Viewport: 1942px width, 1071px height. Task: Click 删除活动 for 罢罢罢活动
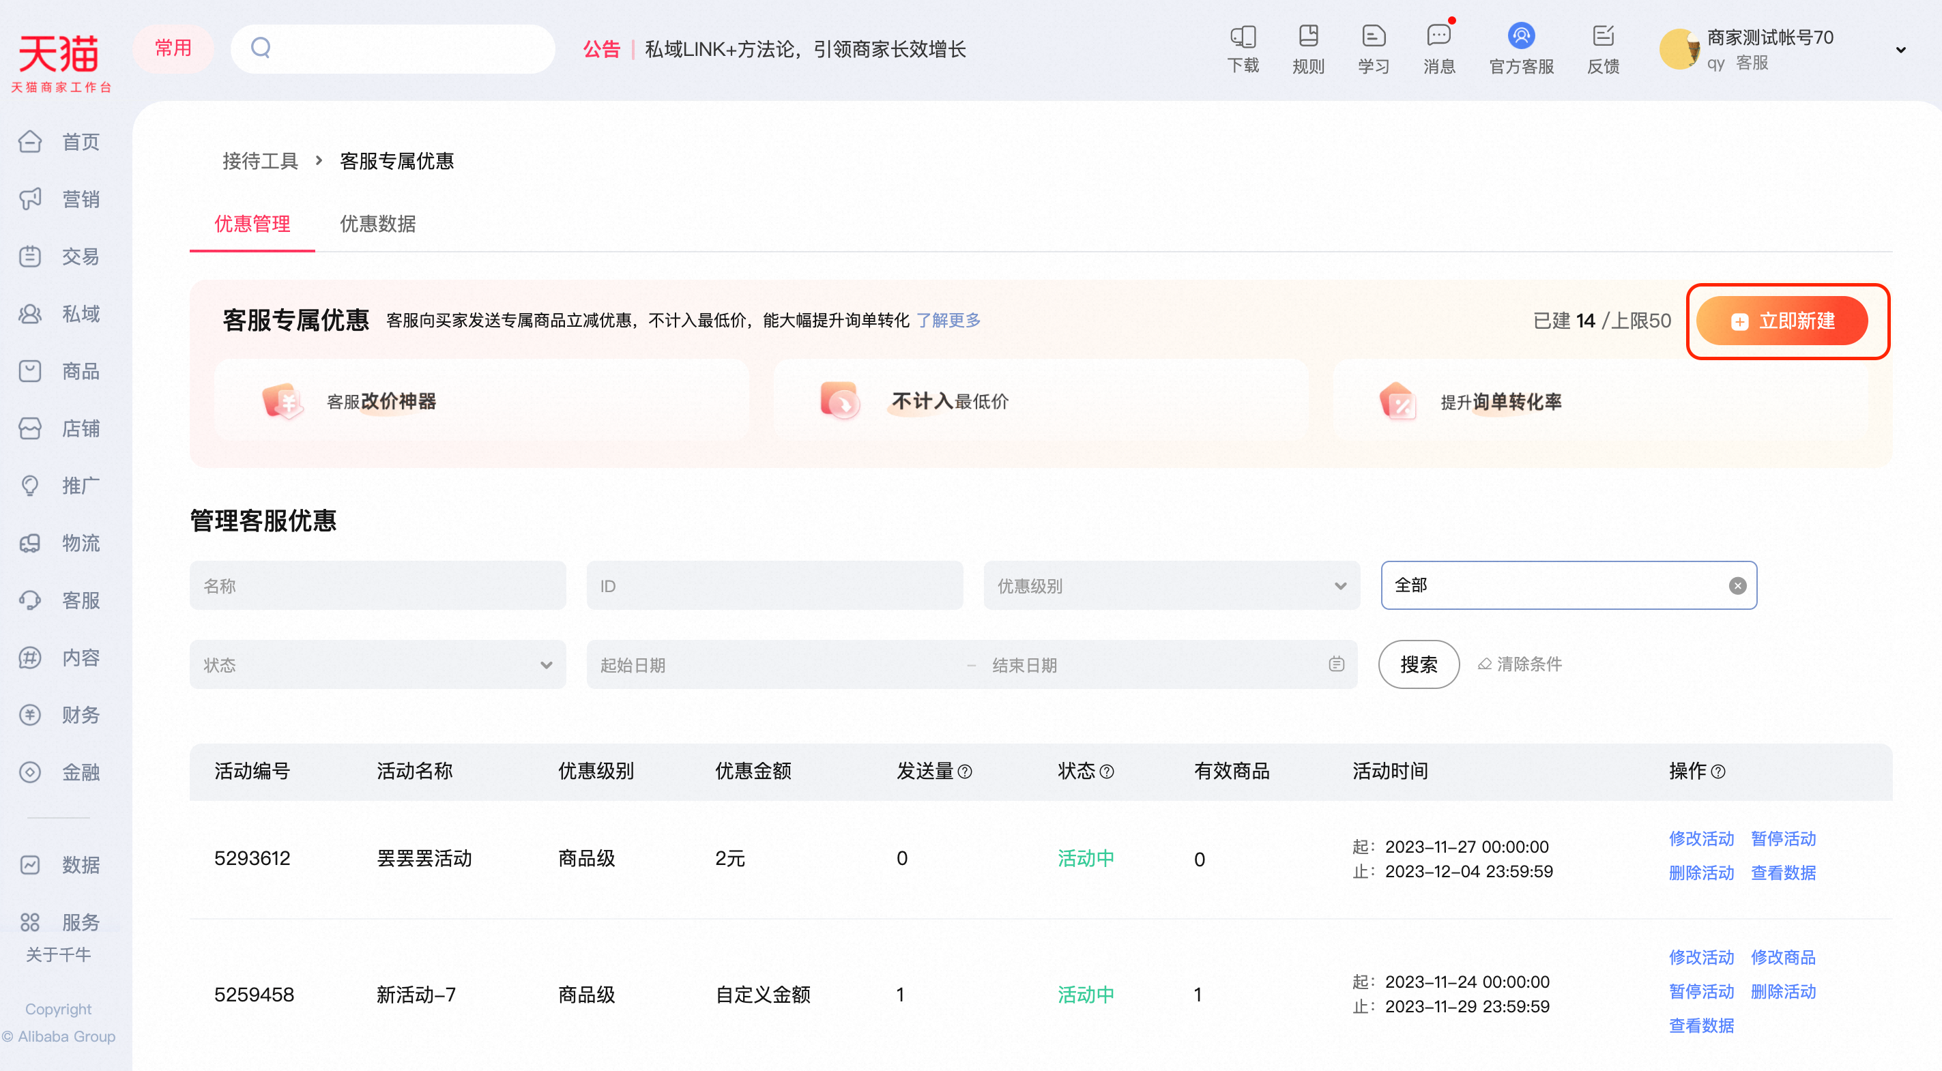coord(1700,872)
